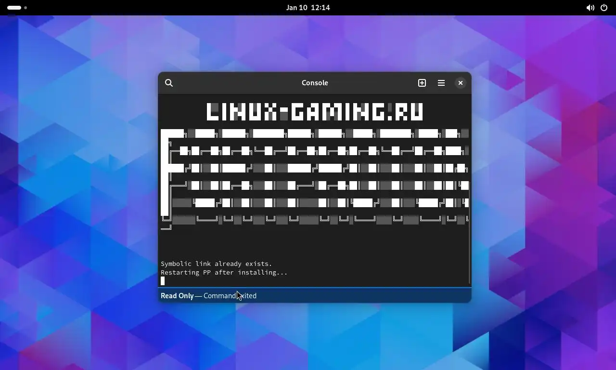Click 'Restarting PP after installing...' line
Viewport: 616px width, 370px height.
pyautogui.click(x=224, y=273)
